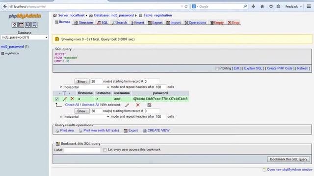
Task: Click 'Open new phpMyAdmin window' link
Action: pyautogui.click(x=289, y=170)
